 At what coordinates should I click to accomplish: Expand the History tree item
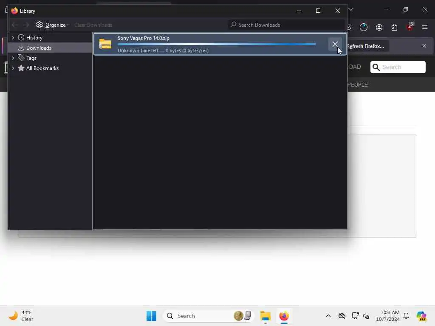click(x=13, y=37)
